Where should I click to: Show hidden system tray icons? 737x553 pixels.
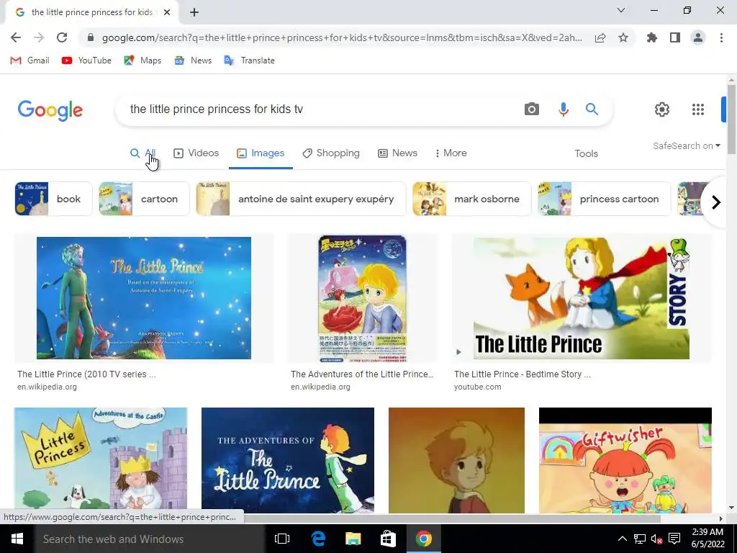(x=622, y=539)
